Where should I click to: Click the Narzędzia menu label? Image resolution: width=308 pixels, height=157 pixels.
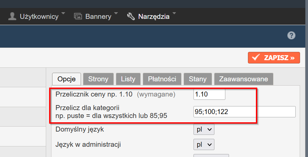[x=154, y=17]
